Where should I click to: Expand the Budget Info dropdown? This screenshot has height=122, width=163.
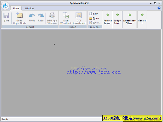(117, 20)
